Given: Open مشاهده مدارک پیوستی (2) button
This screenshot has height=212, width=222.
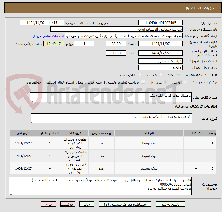Looking at the screenshot, I should click(125, 204).
